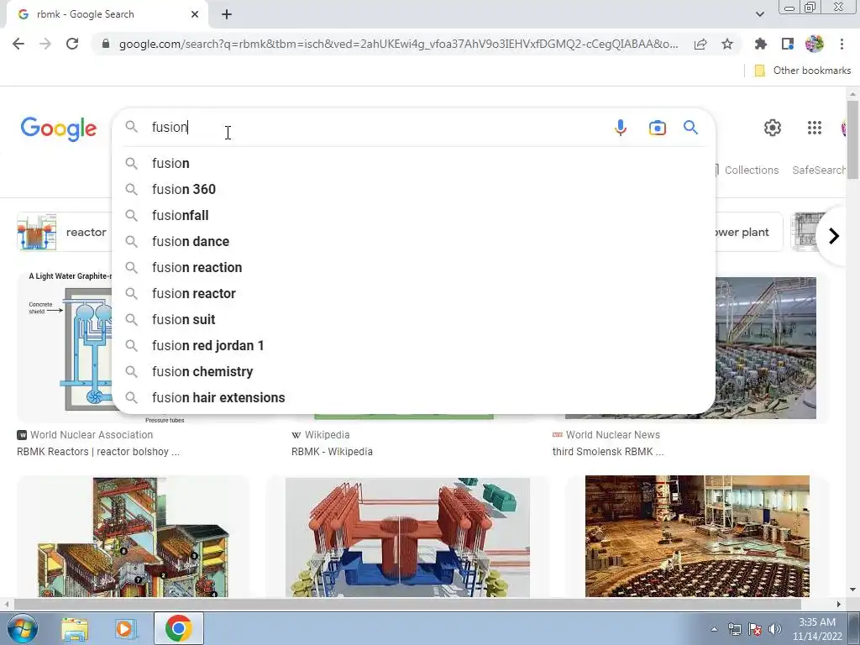Reload the current page
860x645 pixels.
pyautogui.click(x=72, y=44)
